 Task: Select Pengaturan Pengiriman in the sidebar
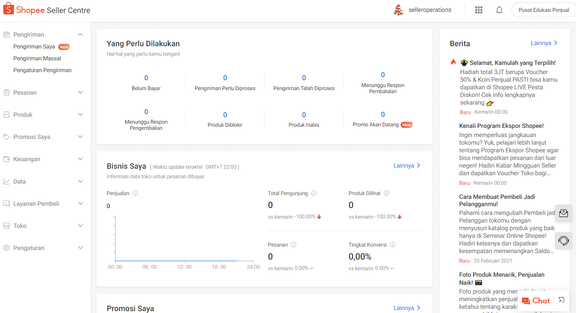[42, 70]
